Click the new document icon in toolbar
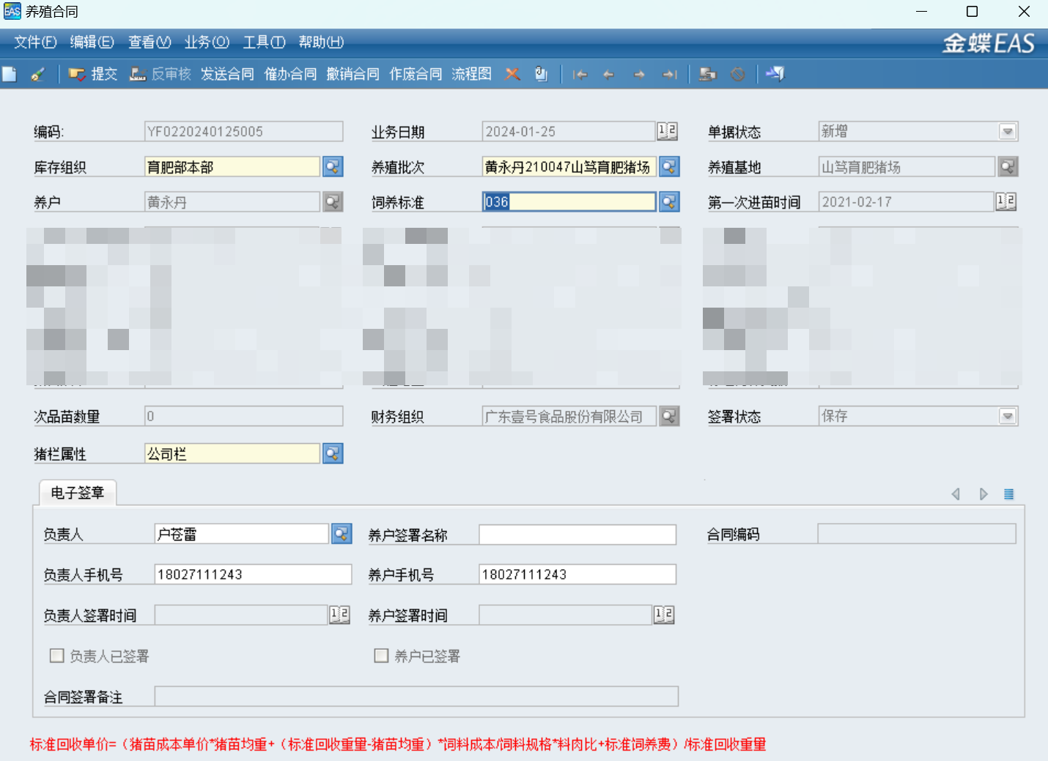The image size is (1048, 761). pos(10,74)
